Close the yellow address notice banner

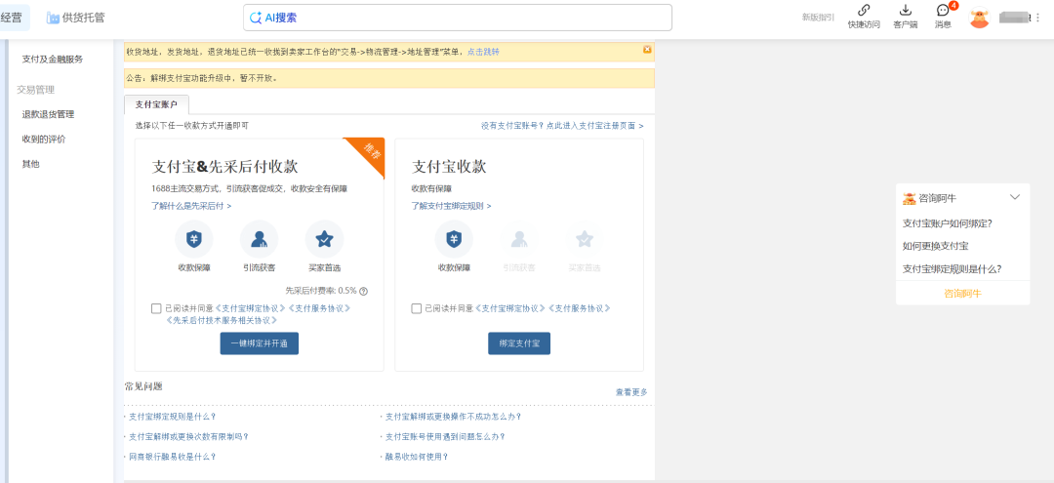coord(647,50)
